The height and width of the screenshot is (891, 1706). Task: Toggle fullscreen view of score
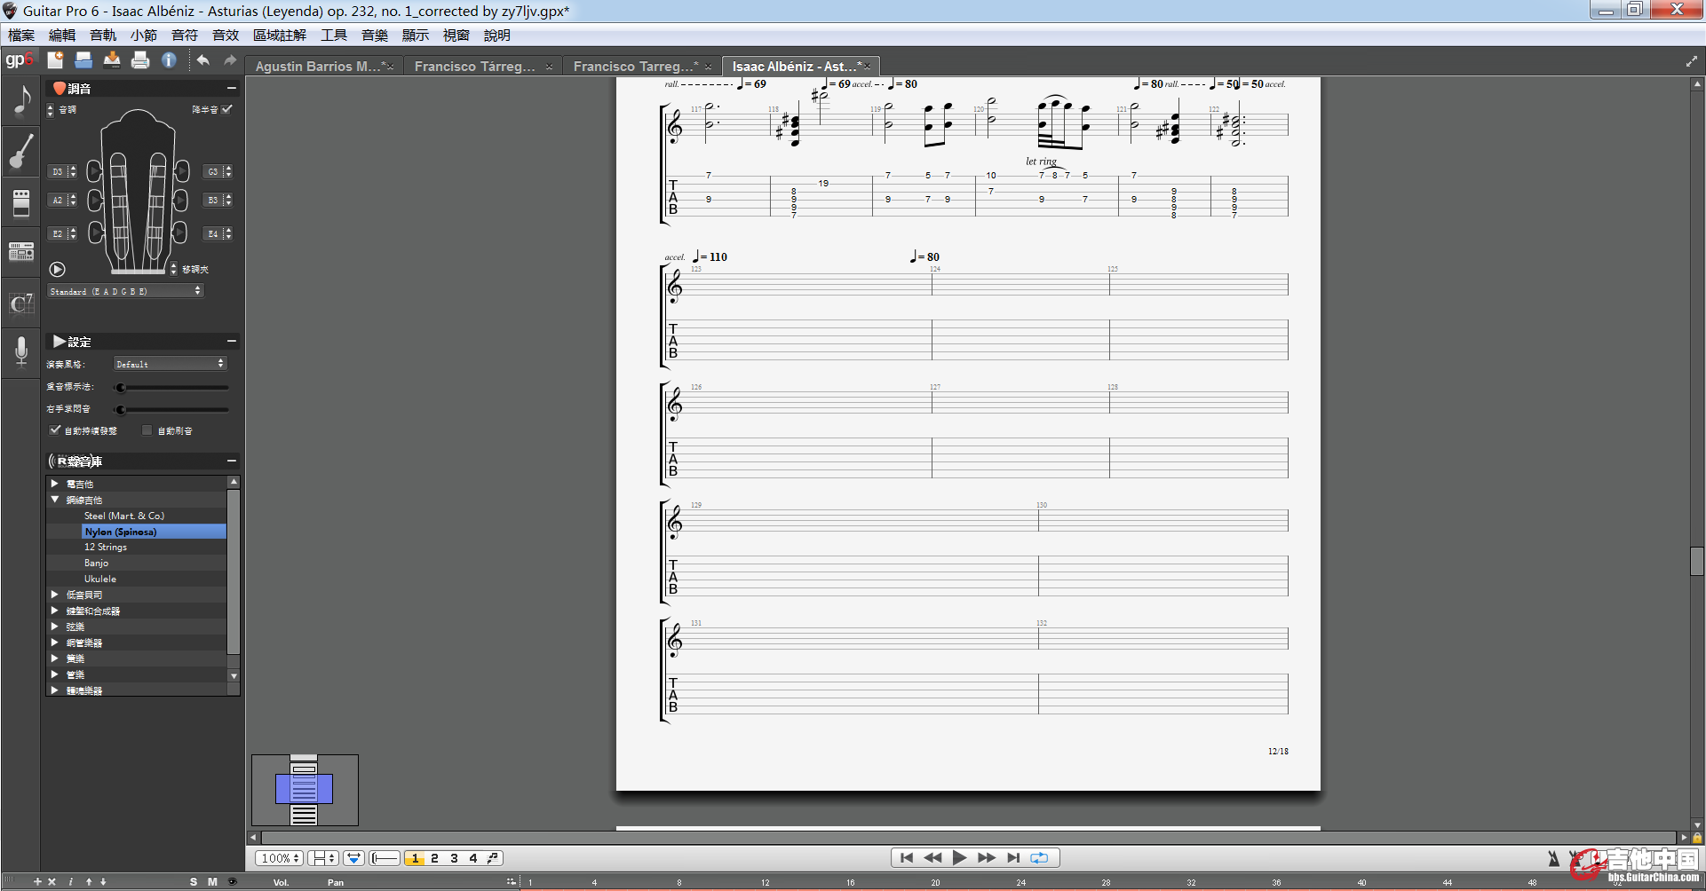pyautogui.click(x=1691, y=61)
